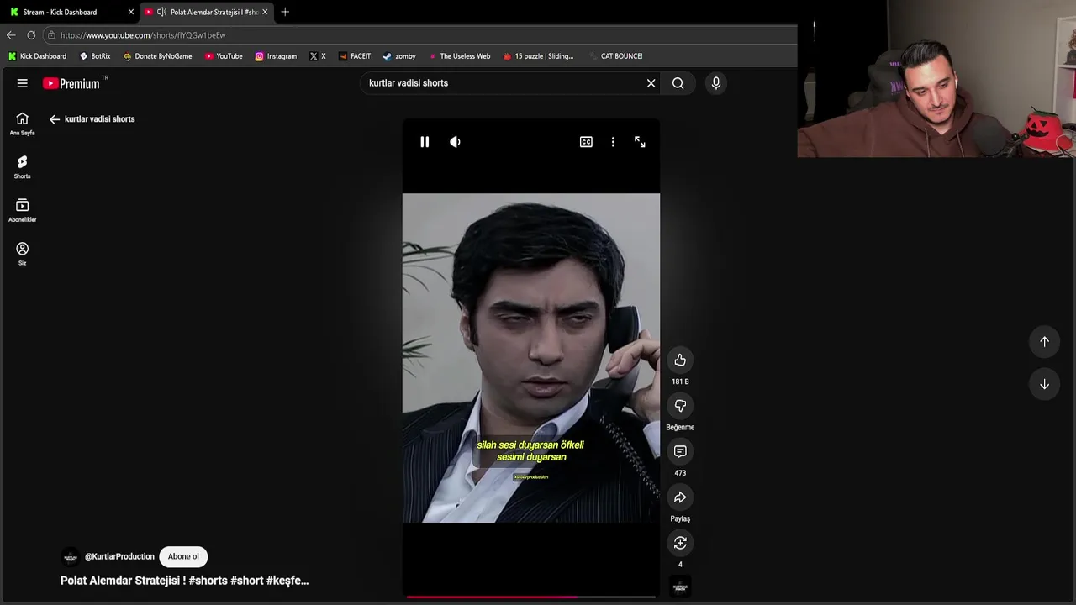The height and width of the screenshot is (605, 1076).
Task: Open the Siz profile page in sidebar
Action: click(23, 254)
